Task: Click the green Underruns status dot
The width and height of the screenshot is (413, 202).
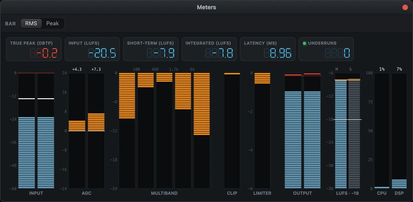Action: click(x=305, y=43)
